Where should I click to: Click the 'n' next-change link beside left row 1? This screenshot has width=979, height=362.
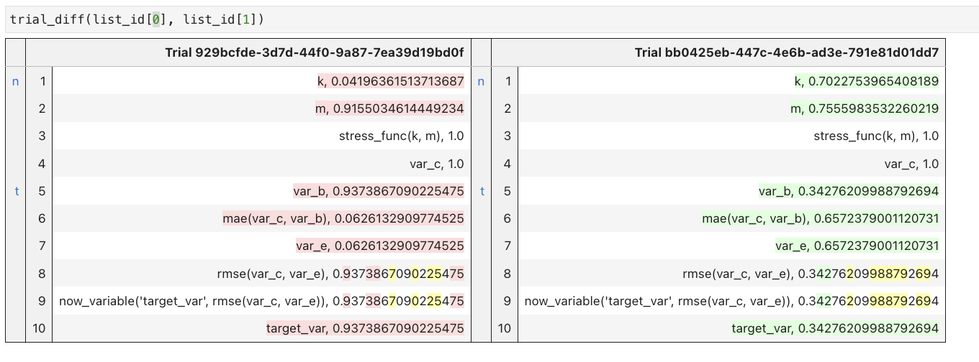(x=15, y=82)
